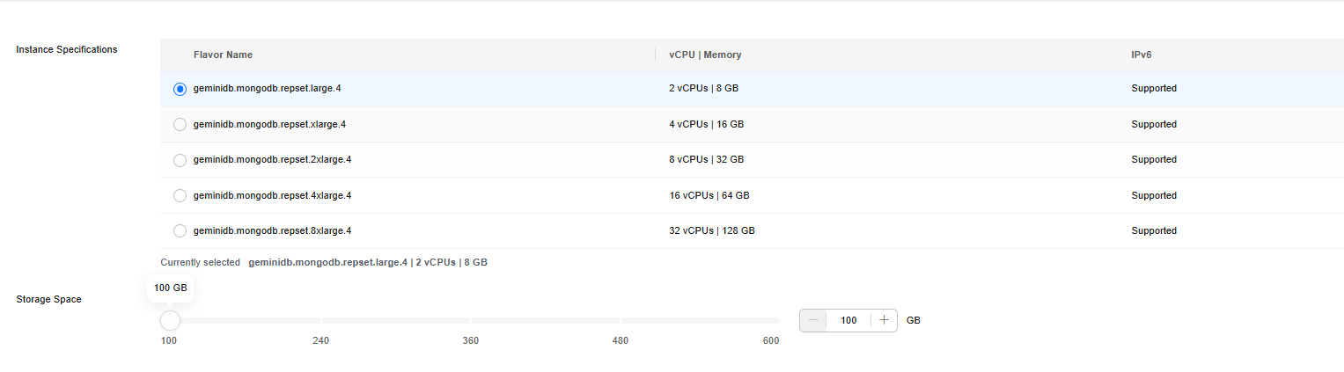This screenshot has width=1344, height=372.
Task: Select geminidb.mongodb.repset.xlarge.4 radio button
Action: [180, 125]
